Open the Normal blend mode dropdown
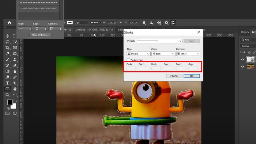Viewport: 256px width, 144px height. (x=248, y=46)
